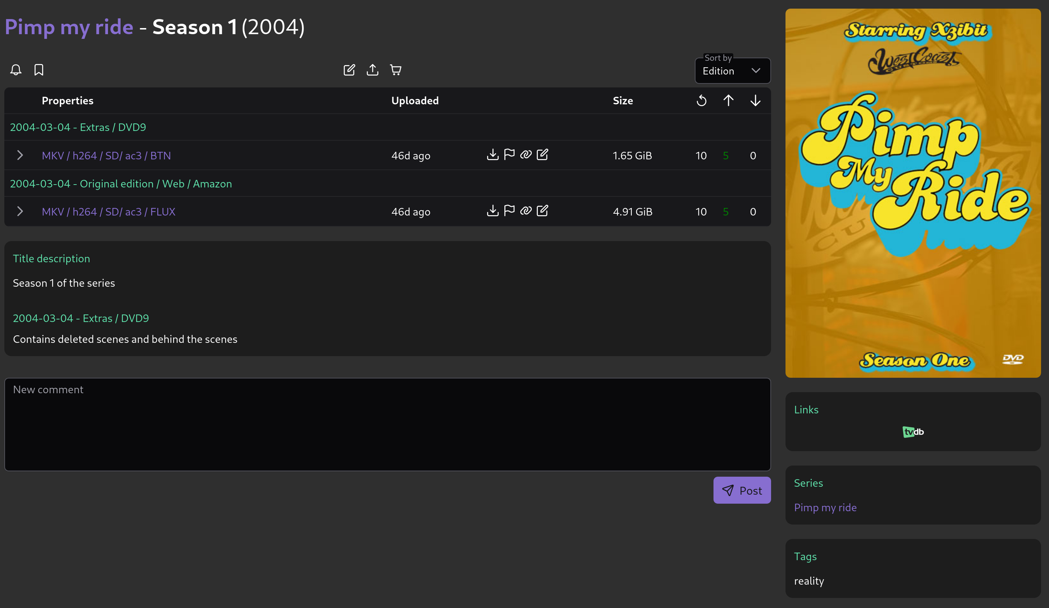The width and height of the screenshot is (1049, 608).
Task: Download the BTN torrent
Action: 492,155
